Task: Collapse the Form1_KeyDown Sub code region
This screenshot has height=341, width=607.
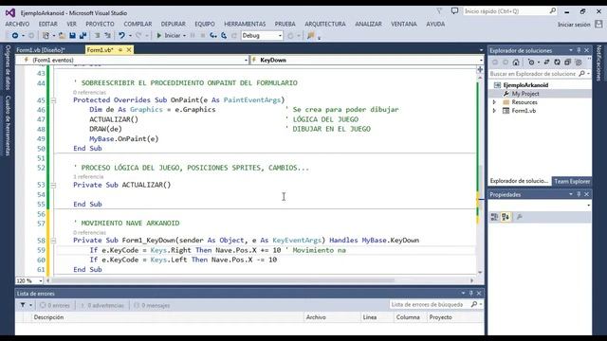Action: click(x=53, y=241)
